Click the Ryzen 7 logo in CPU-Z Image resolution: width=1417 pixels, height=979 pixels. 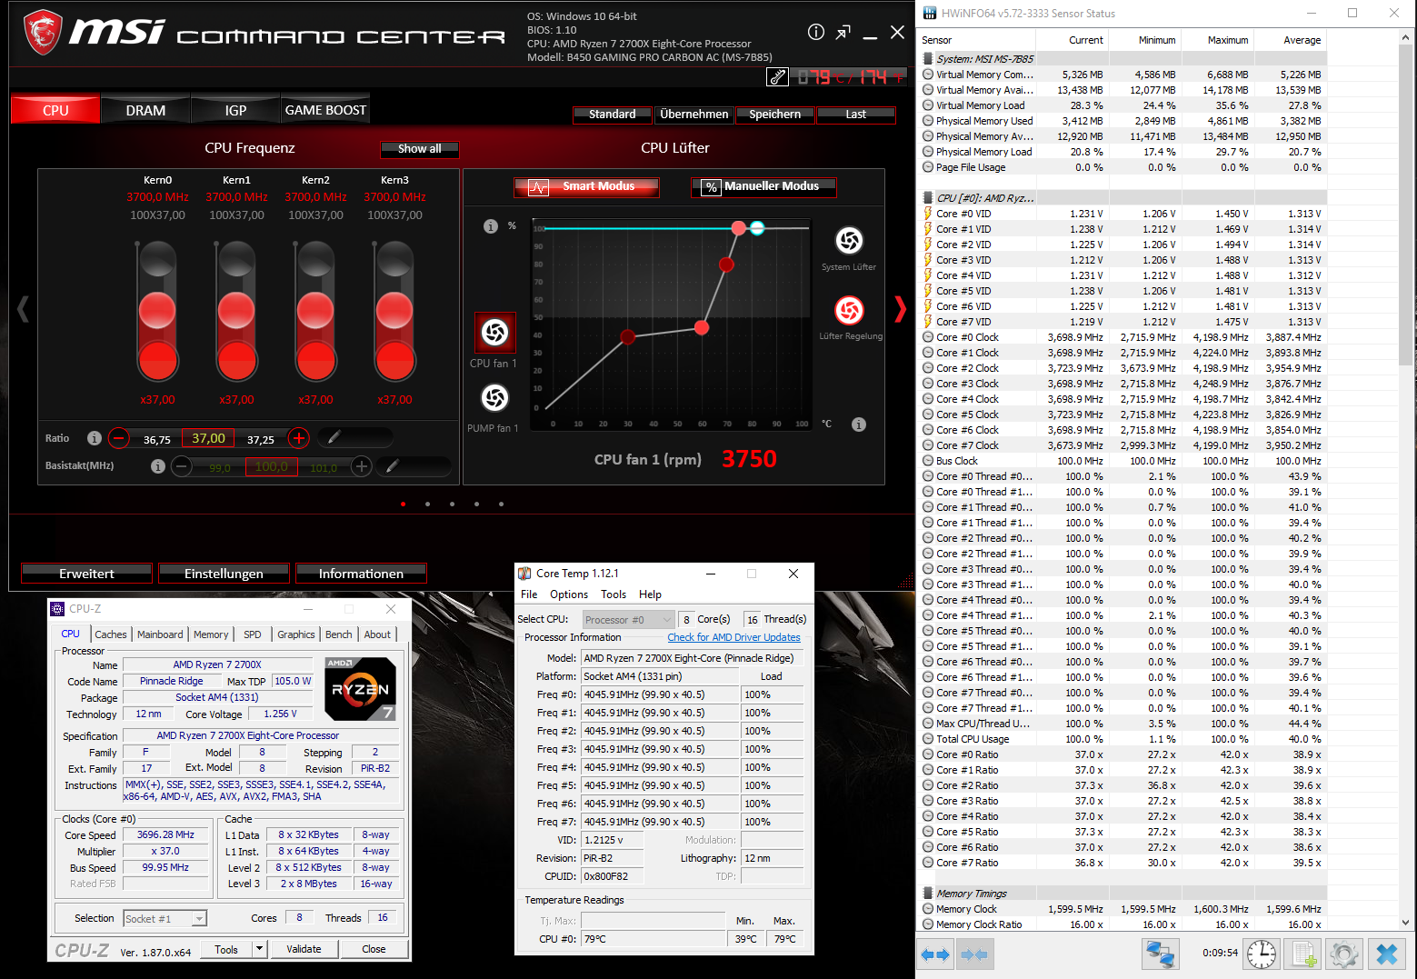(361, 689)
